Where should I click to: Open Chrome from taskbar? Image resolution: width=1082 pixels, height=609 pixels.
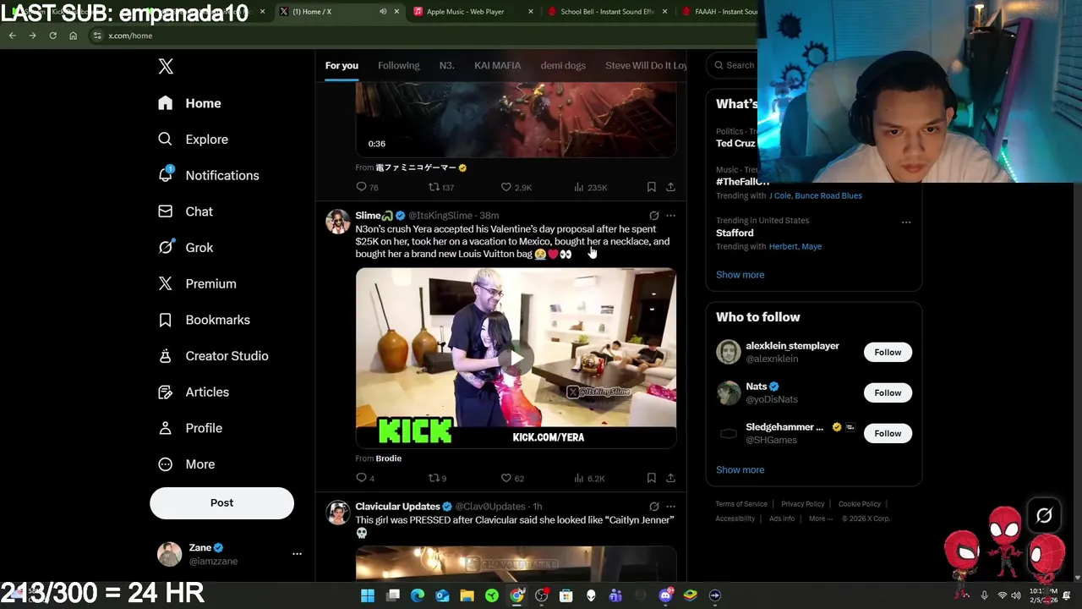coord(516,595)
